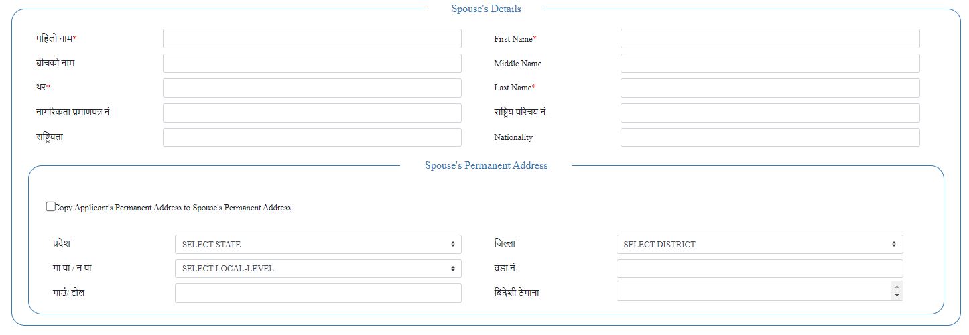
Task: Click the Spouse's Permanent Address heading
Action: point(486,165)
